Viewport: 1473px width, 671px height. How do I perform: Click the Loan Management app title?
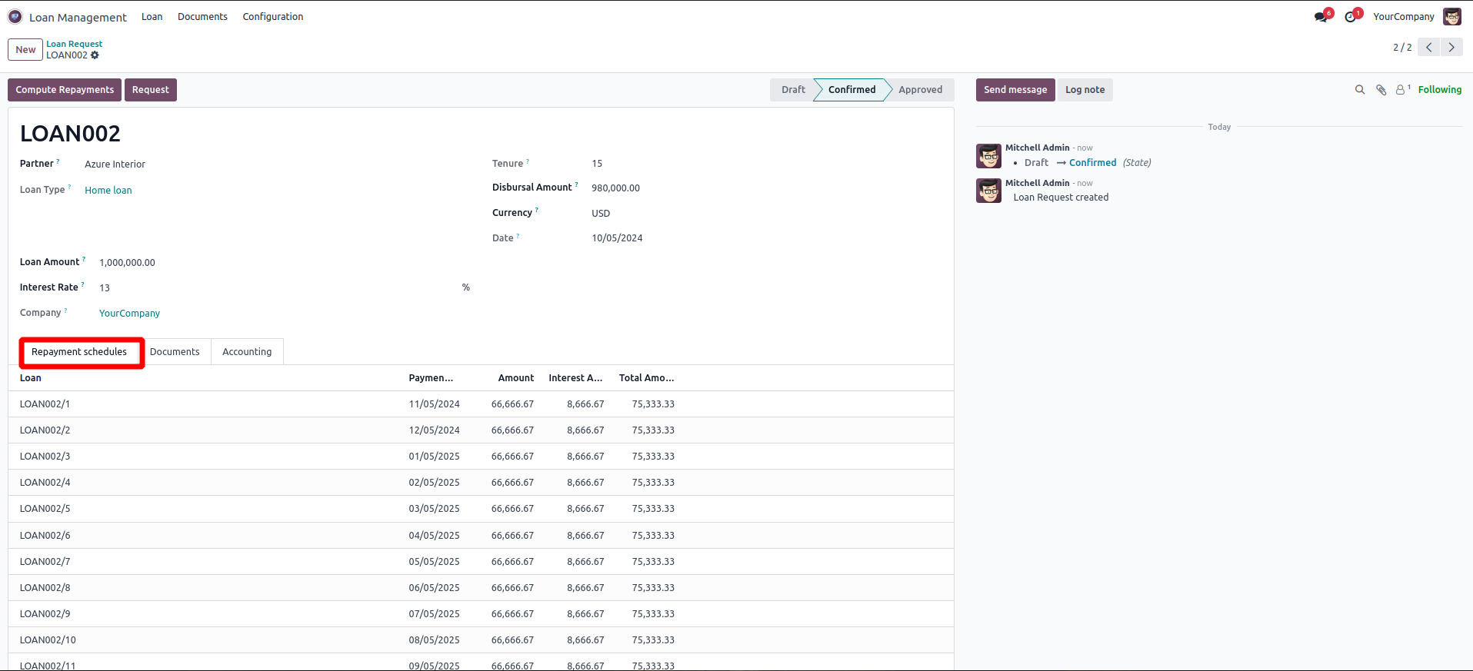tap(78, 18)
